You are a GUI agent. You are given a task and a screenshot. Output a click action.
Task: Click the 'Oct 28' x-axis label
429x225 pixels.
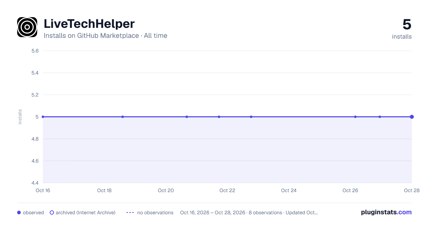(411, 190)
